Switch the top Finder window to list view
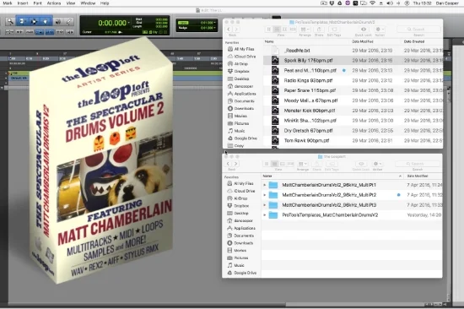Viewport: 464px width, 309px height. (277, 30)
